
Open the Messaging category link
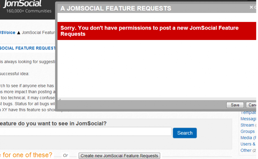coord(248,119)
